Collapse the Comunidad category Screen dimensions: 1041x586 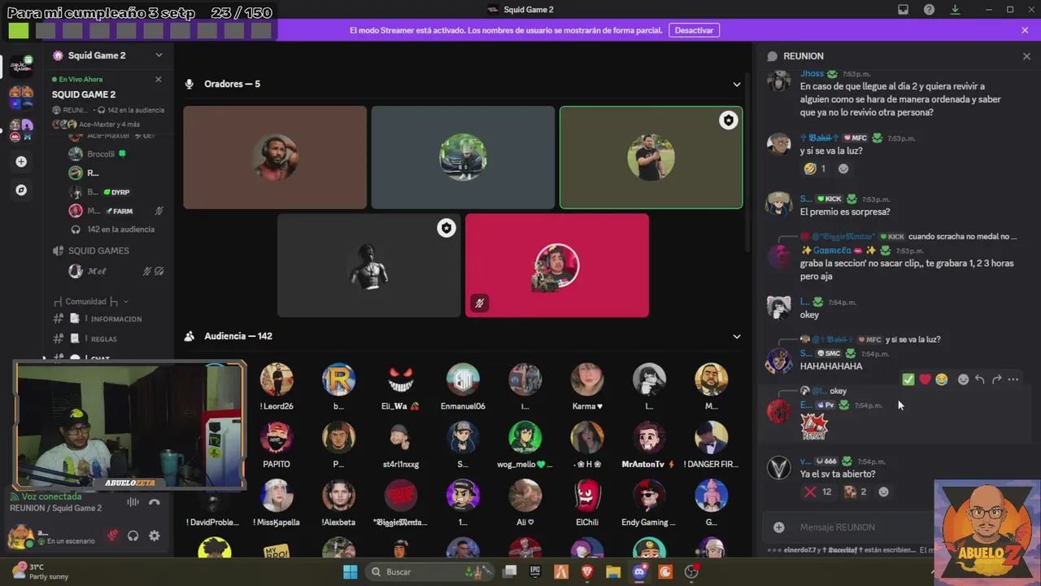91,301
